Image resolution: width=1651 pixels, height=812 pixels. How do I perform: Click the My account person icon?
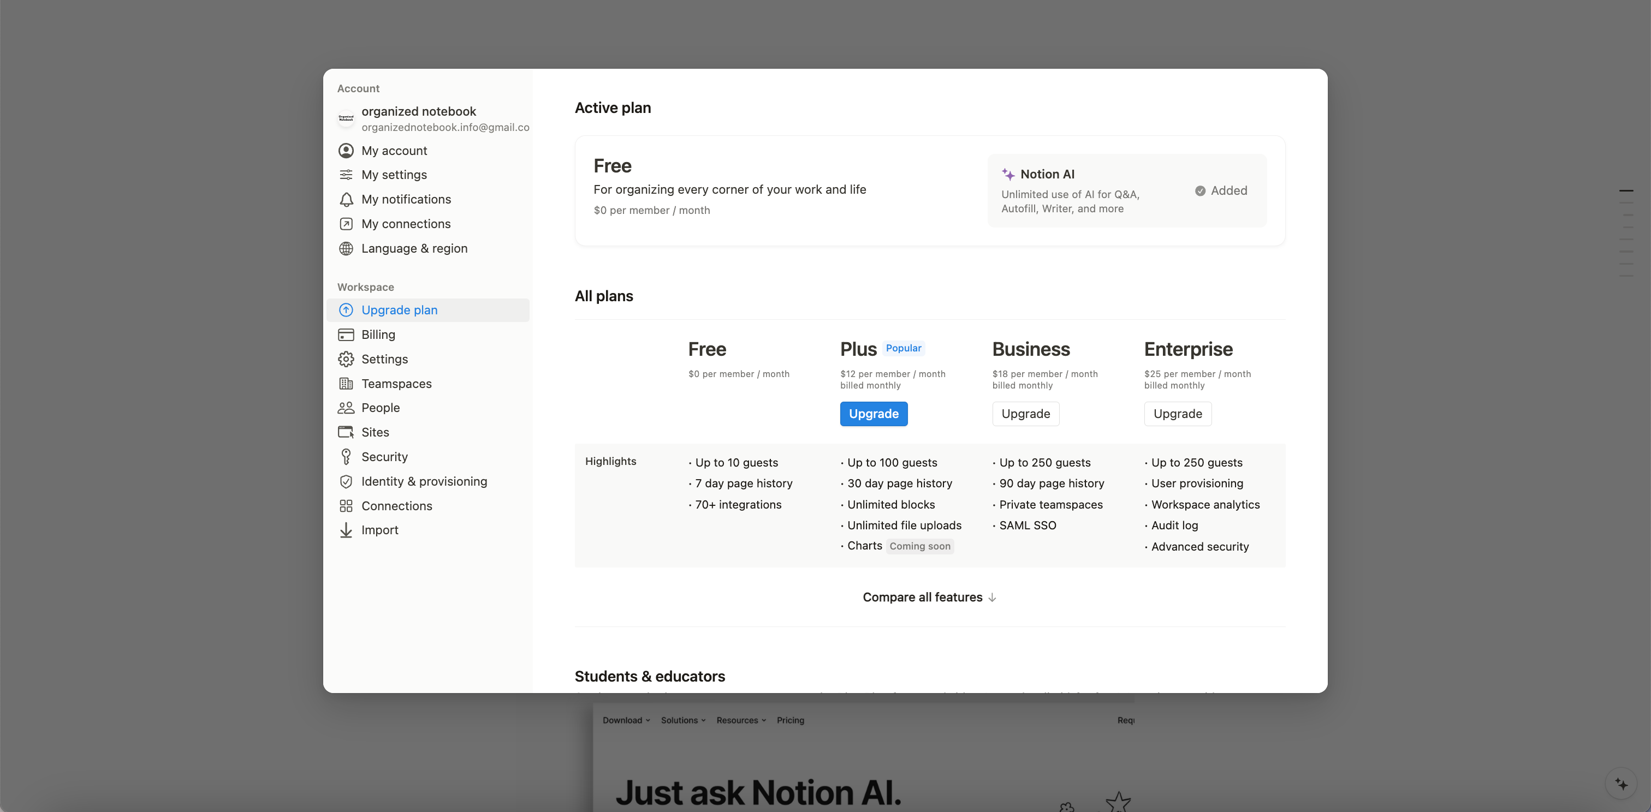point(346,151)
